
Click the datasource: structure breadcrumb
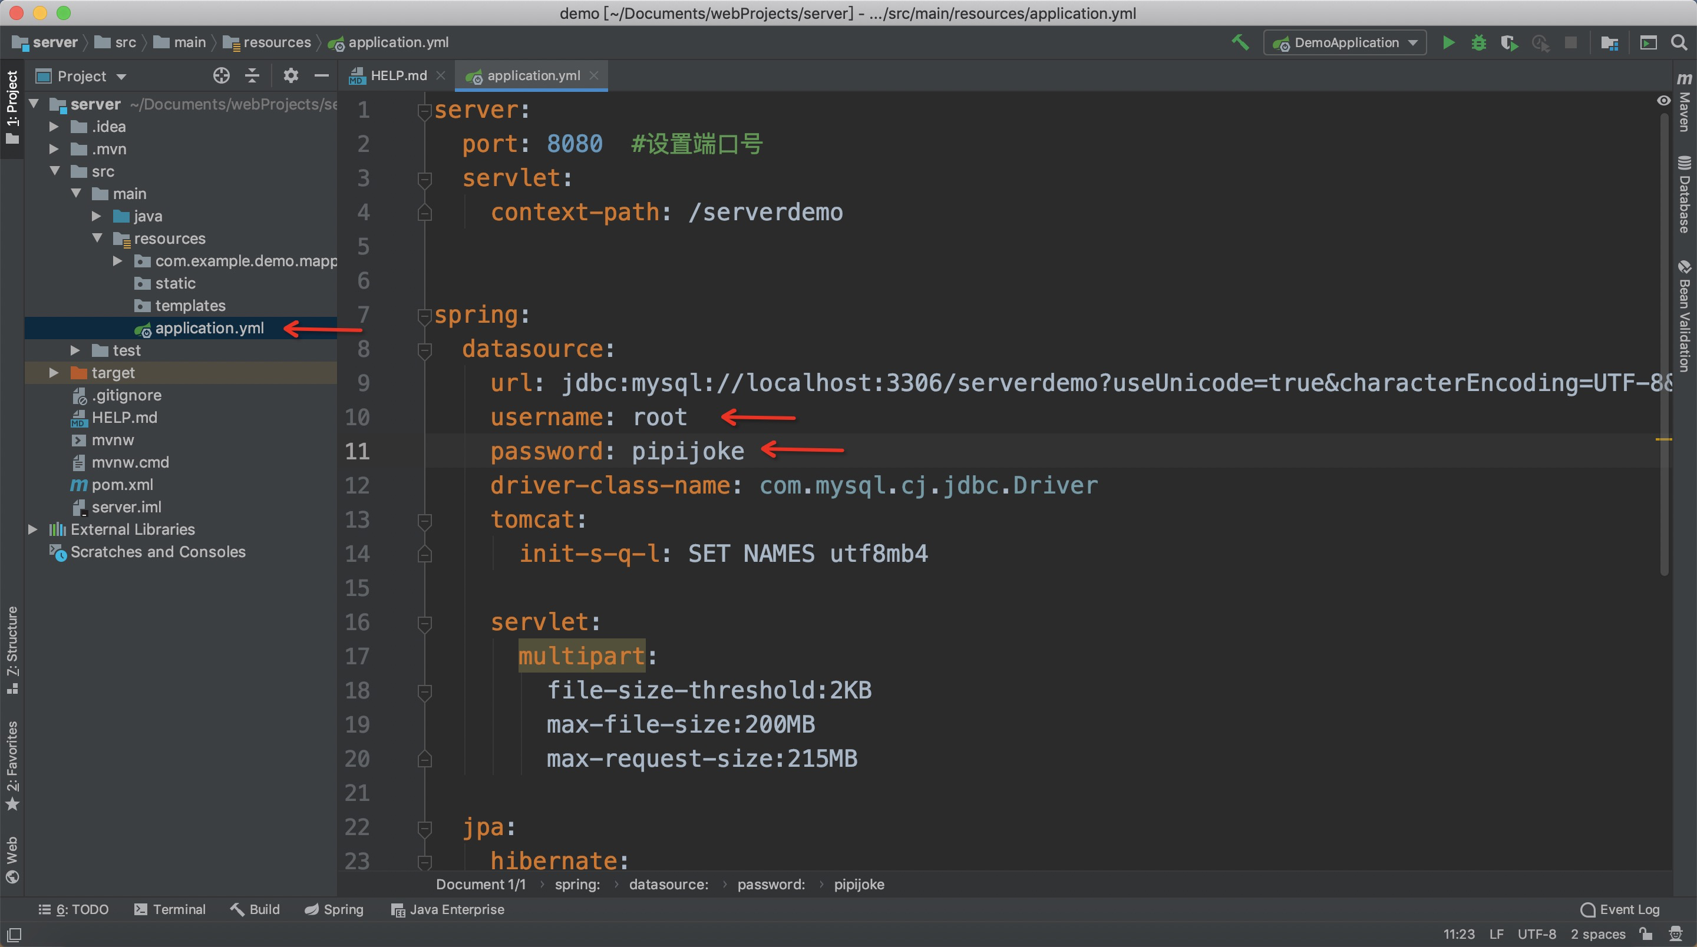(x=668, y=885)
